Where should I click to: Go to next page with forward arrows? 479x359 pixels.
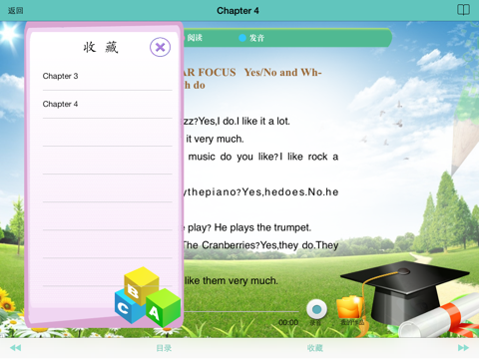(463, 348)
